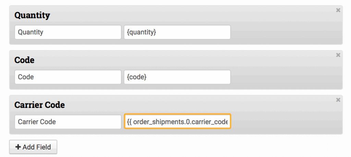
Task: Click into the {quantity} value field
Action: tap(177, 32)
